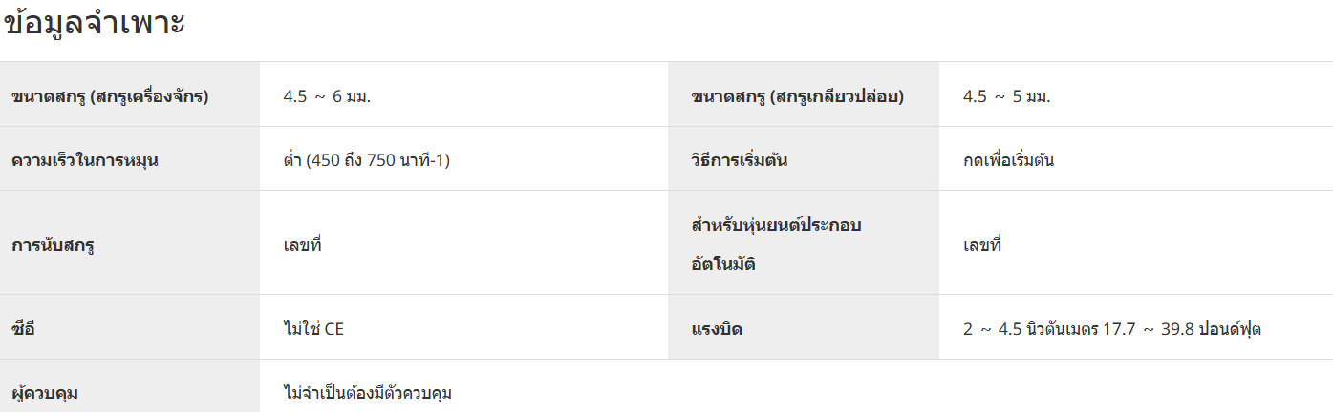Click the ต่ำ (450 ถึง 750 นาที-1) value

point(367,159)
